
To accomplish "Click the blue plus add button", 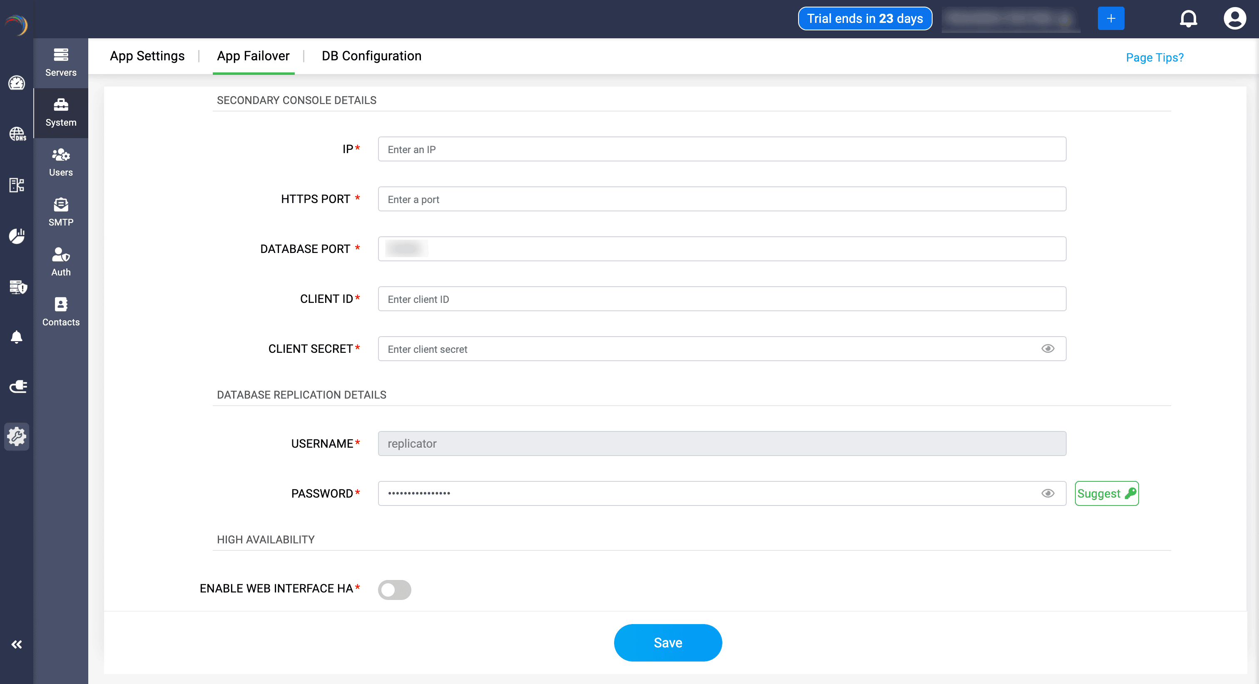I will point(1110,19).
